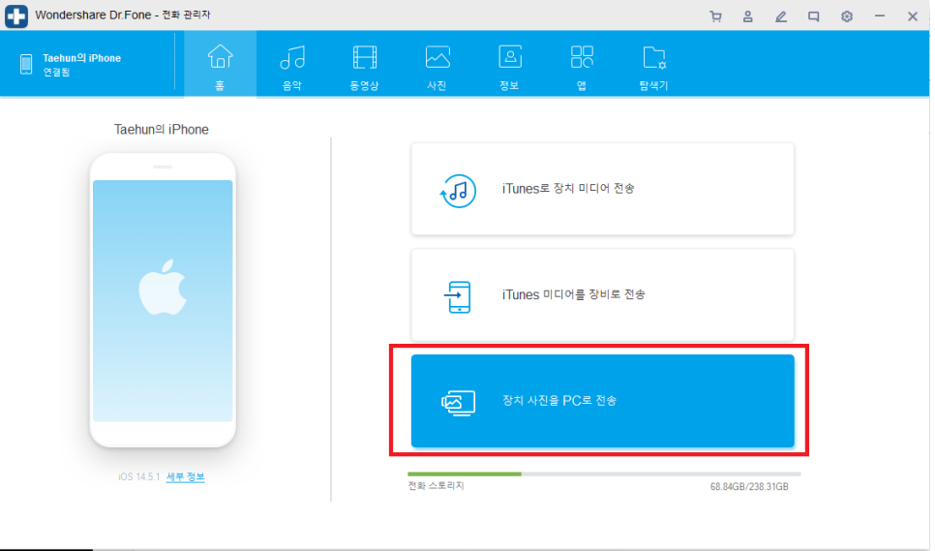
Task: Click the 전화 스토리지 progress bar
Action: [x=604, y=474]
